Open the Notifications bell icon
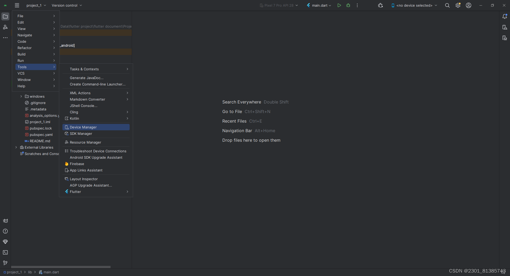 coord(505,16)
